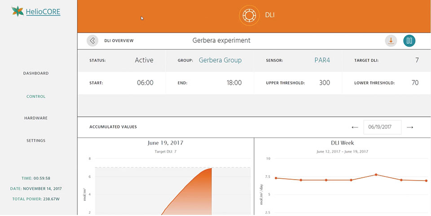Open the Hardware section
Viewport: 431px width, 216px height.
tap(36, 118)
